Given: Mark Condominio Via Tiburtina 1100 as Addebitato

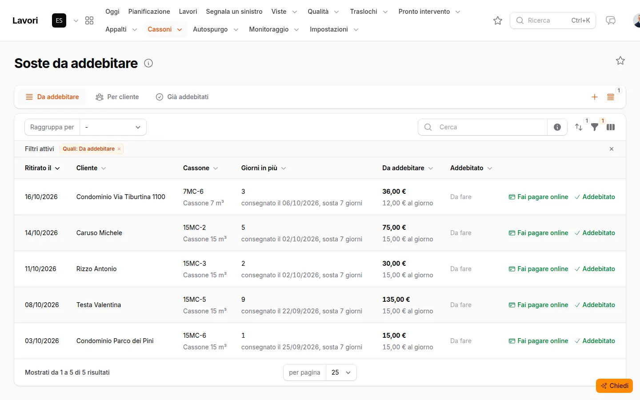Looking at the screenshot, I should tap(595, 197).
